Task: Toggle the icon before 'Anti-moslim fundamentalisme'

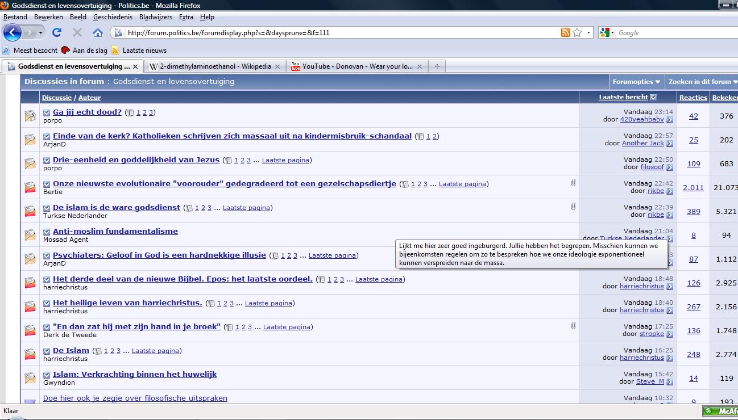Action: click(x=47, y=232)
